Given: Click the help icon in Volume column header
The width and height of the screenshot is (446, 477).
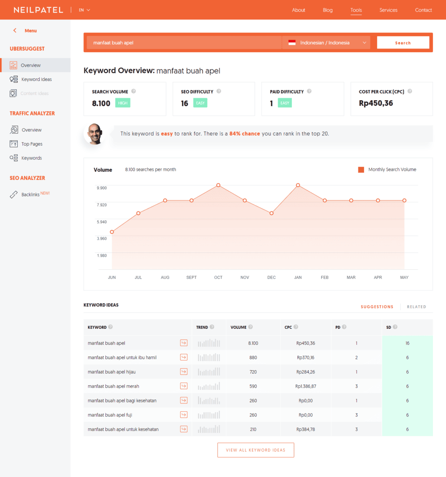Looking at the screenshot, I should coord(250,327).
